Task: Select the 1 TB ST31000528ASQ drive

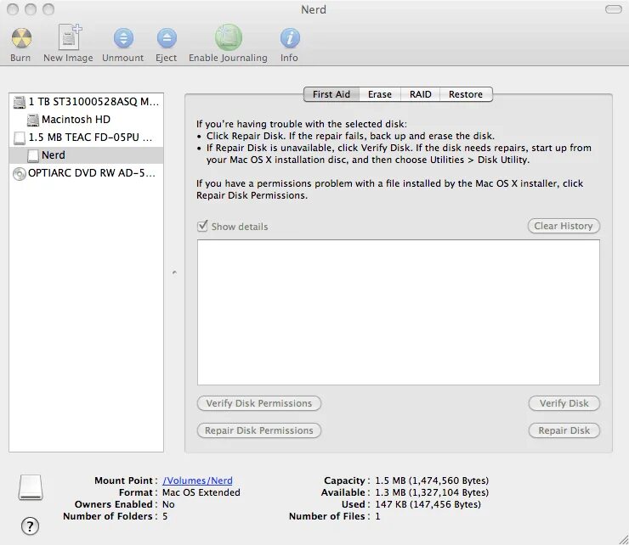Action: 86,102
